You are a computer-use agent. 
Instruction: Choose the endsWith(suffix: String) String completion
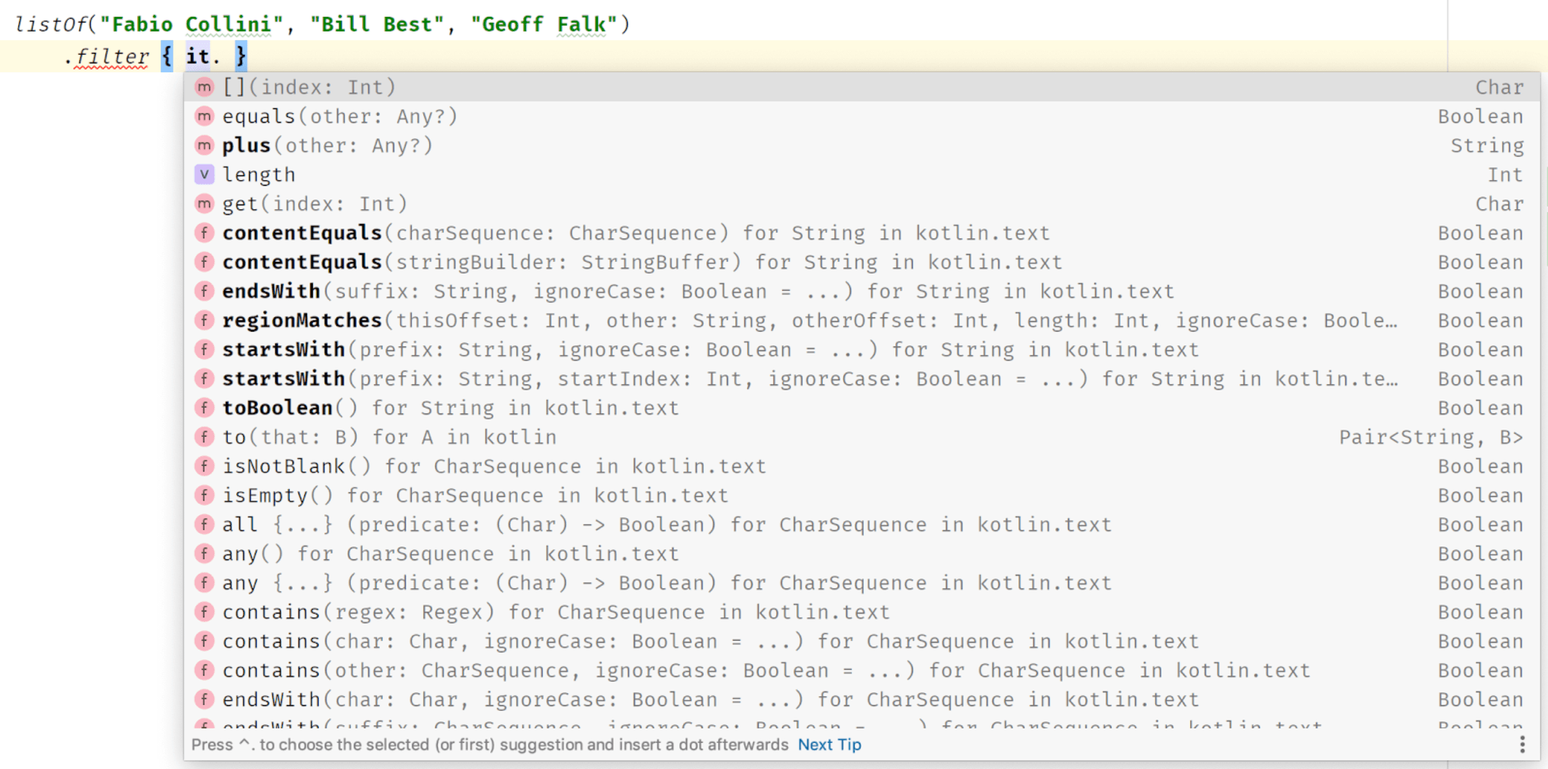click(697, 291)
